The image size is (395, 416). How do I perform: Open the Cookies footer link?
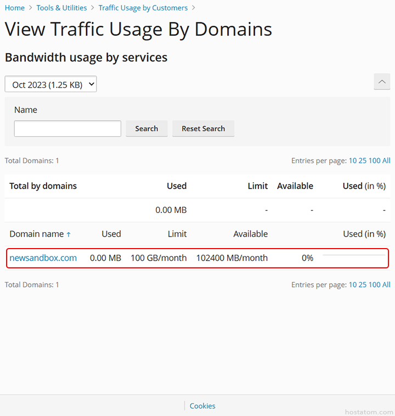202,406
